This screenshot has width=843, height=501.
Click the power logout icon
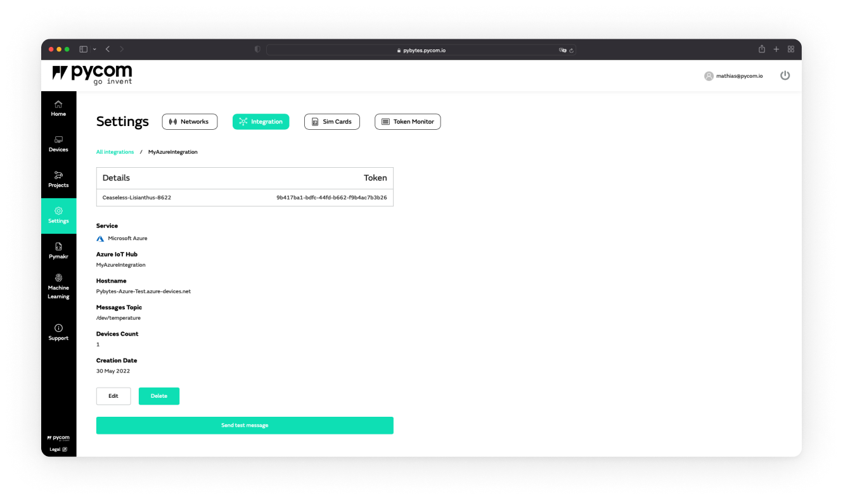(785, 75)
